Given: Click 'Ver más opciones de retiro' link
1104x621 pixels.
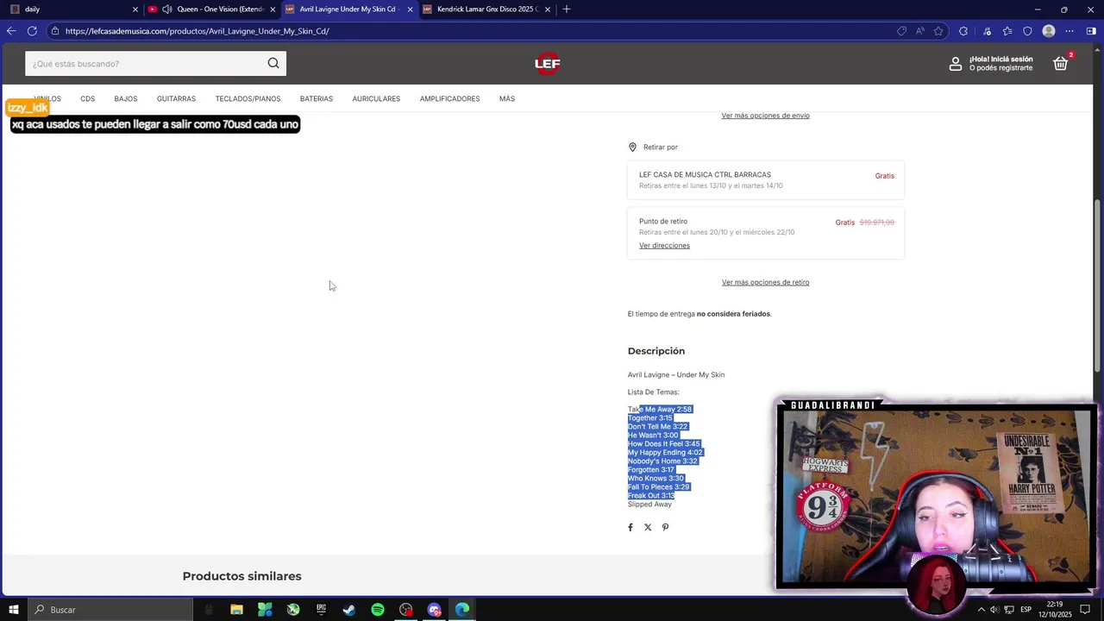Looking at the screenshot, I should click(x=765, y=282).
